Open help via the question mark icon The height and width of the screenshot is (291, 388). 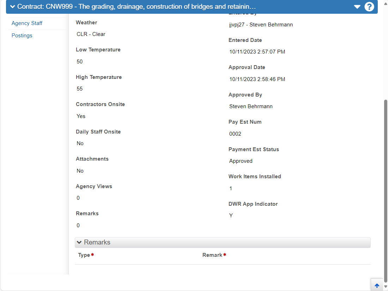(x=369, y=7)
